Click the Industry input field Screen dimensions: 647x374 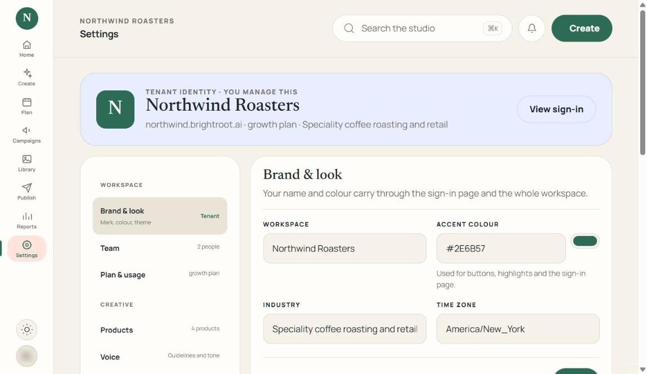click(344, 329)
